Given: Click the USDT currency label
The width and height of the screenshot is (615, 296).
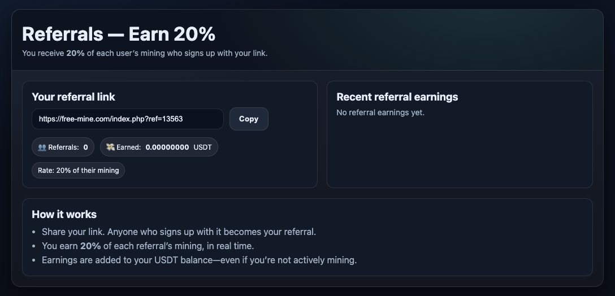Looking at the screenshot, I should pyautogui.click(x=202, y=147).
